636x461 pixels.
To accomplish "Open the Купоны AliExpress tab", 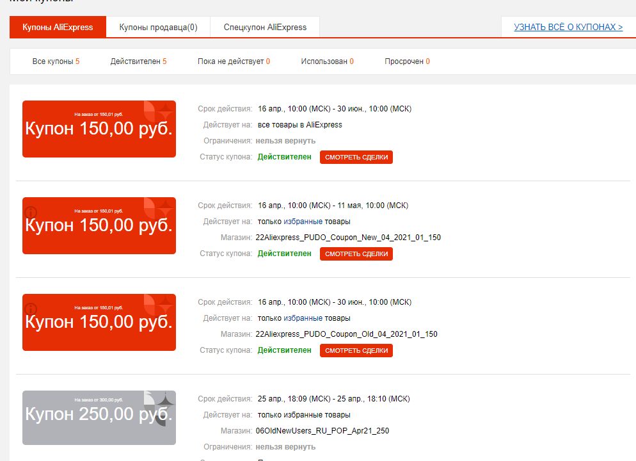I will pos(58,27).
